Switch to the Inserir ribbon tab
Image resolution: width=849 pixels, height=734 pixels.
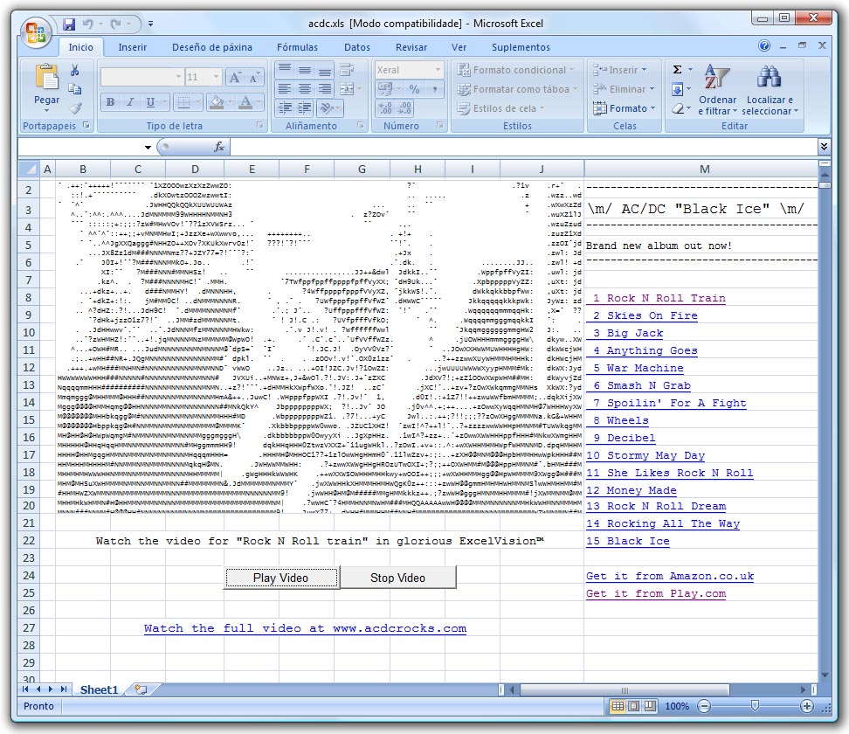[133, 47]
